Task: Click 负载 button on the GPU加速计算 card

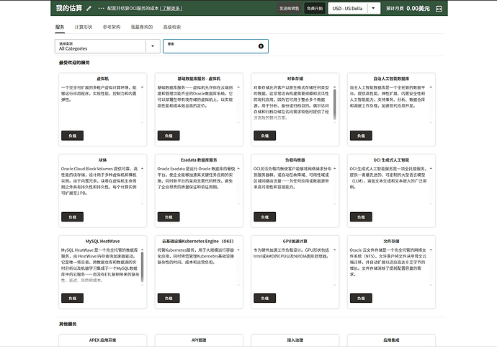Action: 264,298
